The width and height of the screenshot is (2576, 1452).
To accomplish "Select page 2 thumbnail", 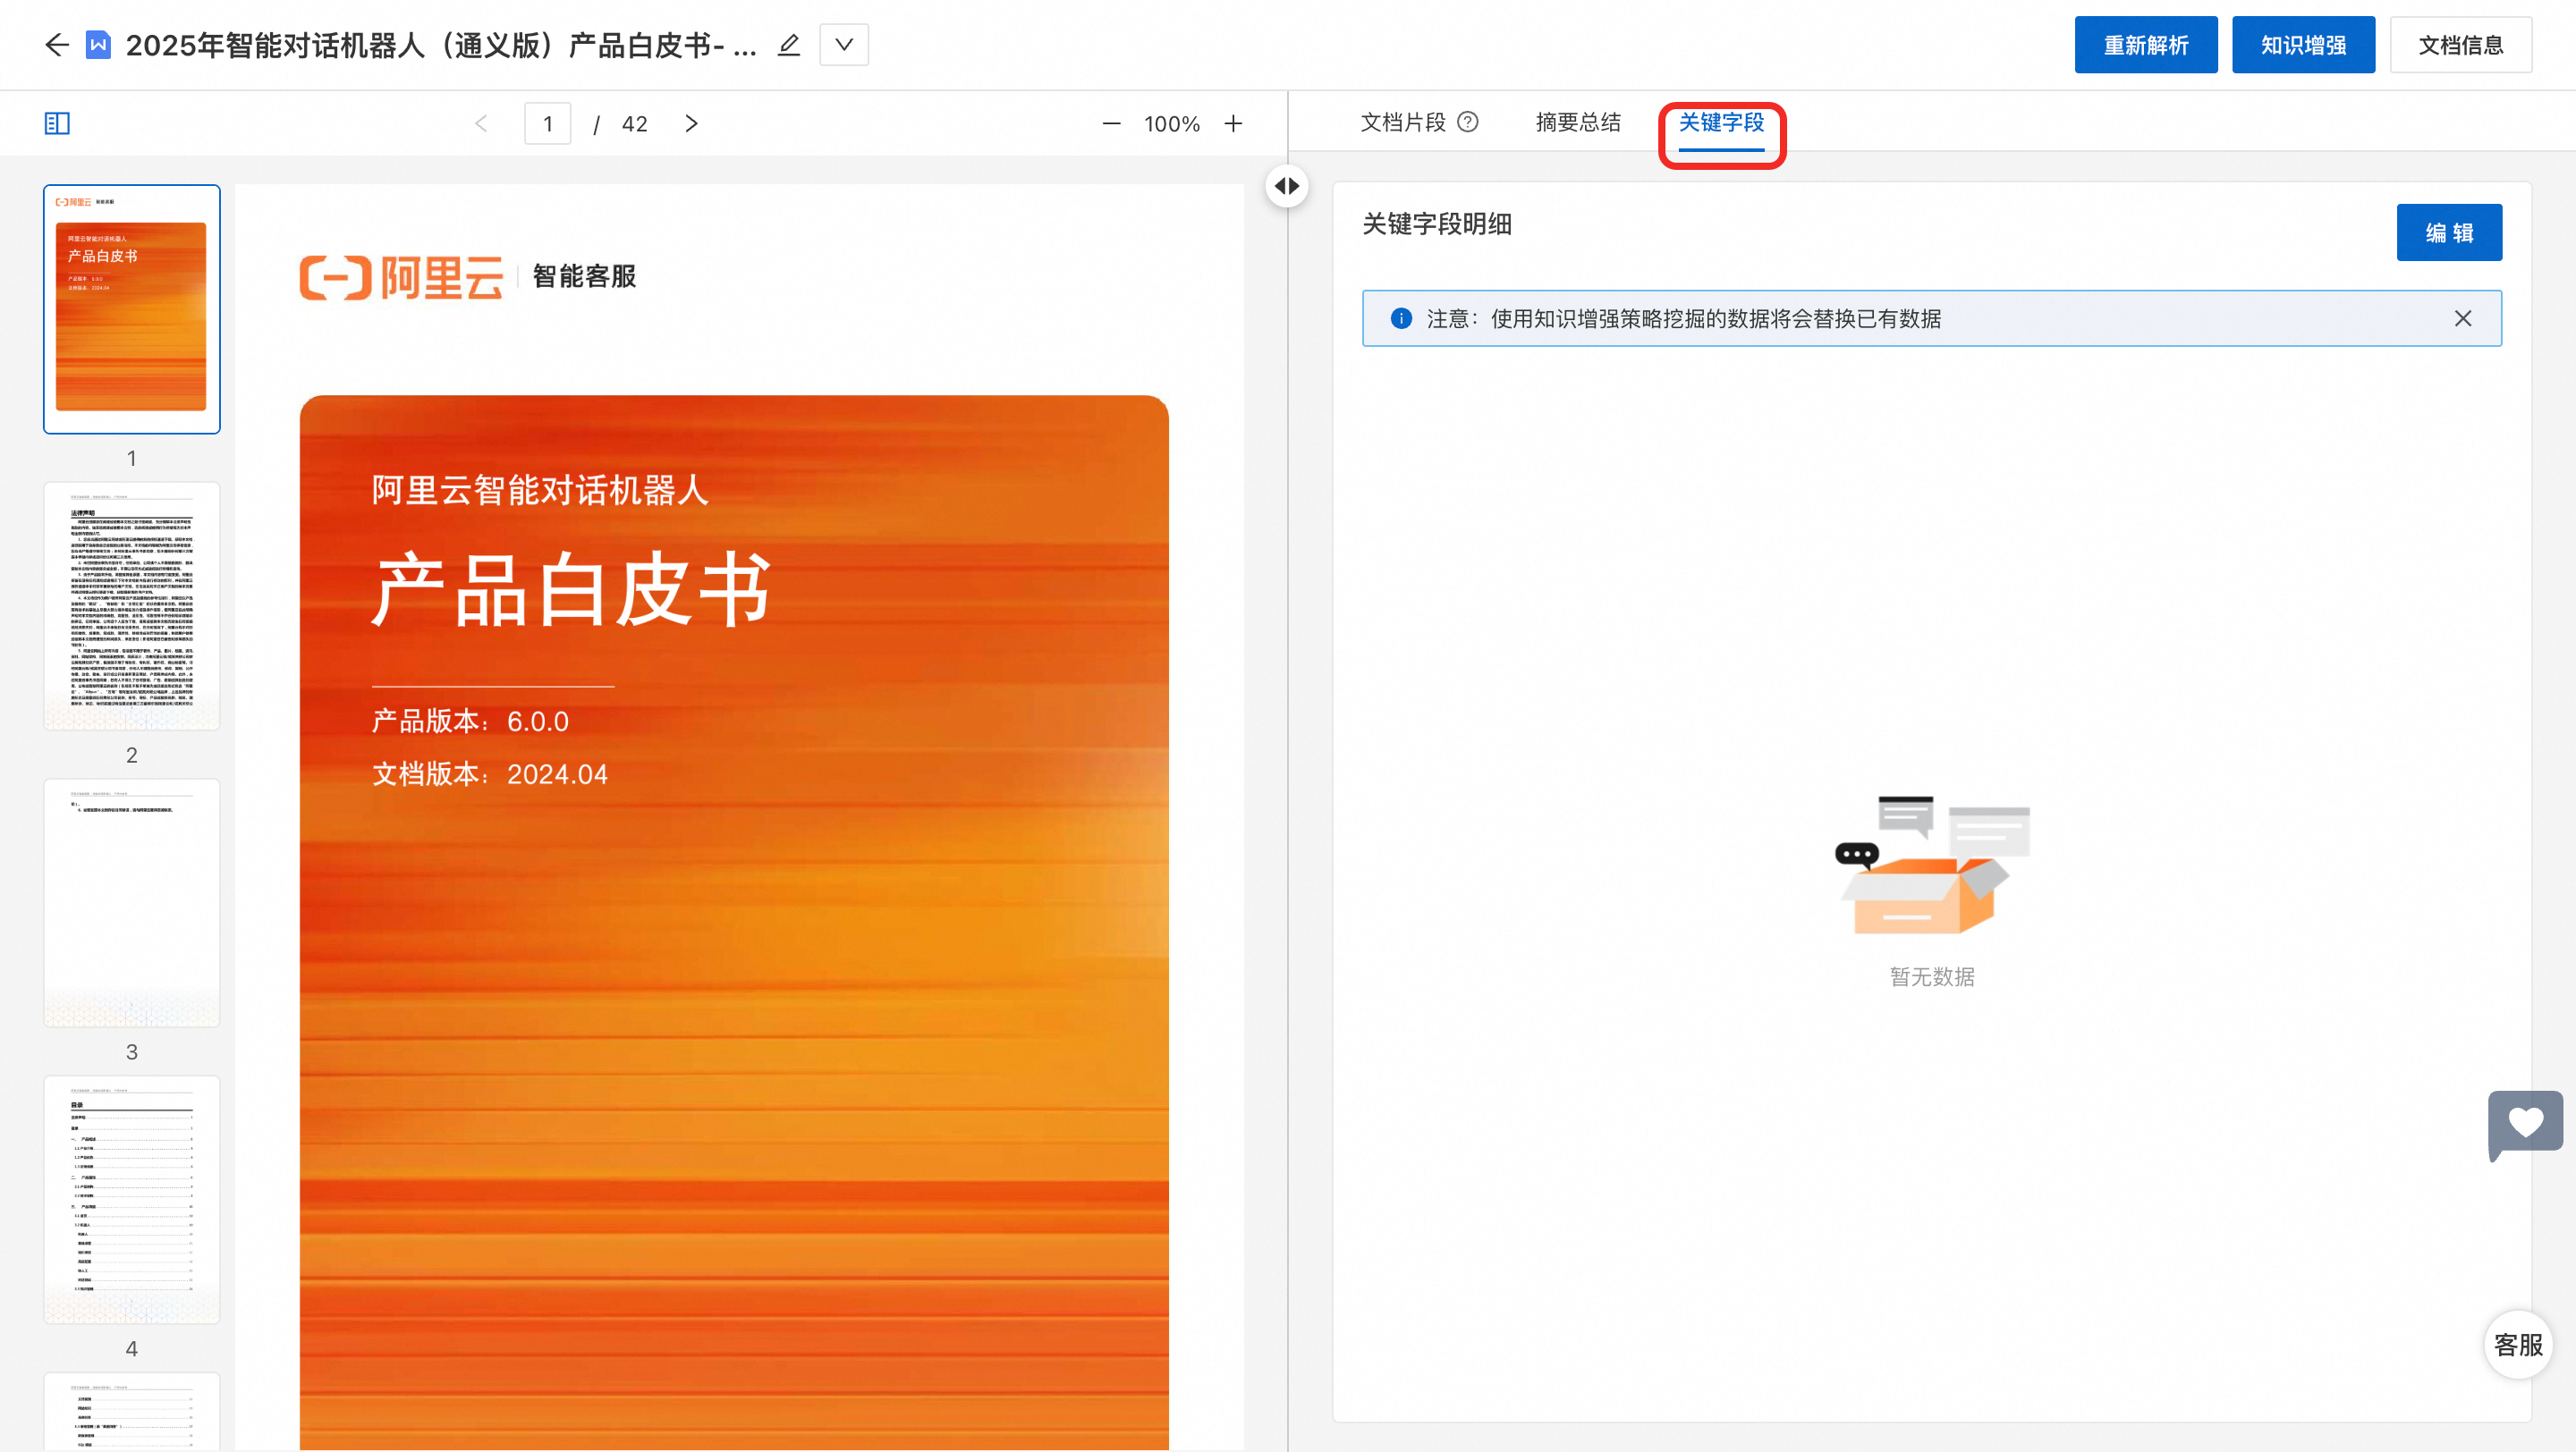I will click(132, 606).
